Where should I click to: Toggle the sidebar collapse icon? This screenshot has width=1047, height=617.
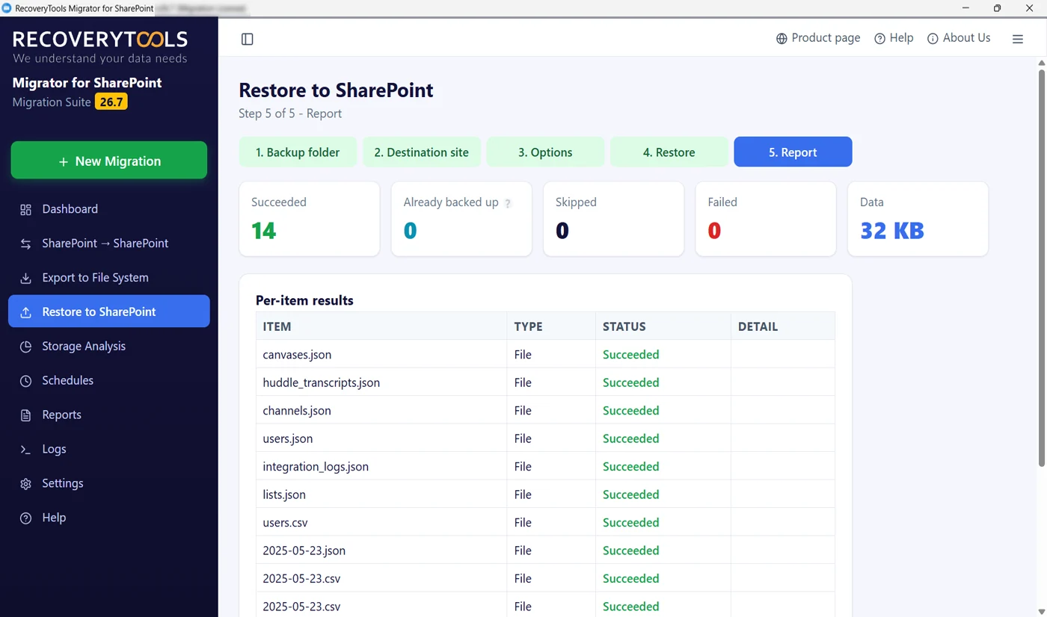[x=248, y=39]
